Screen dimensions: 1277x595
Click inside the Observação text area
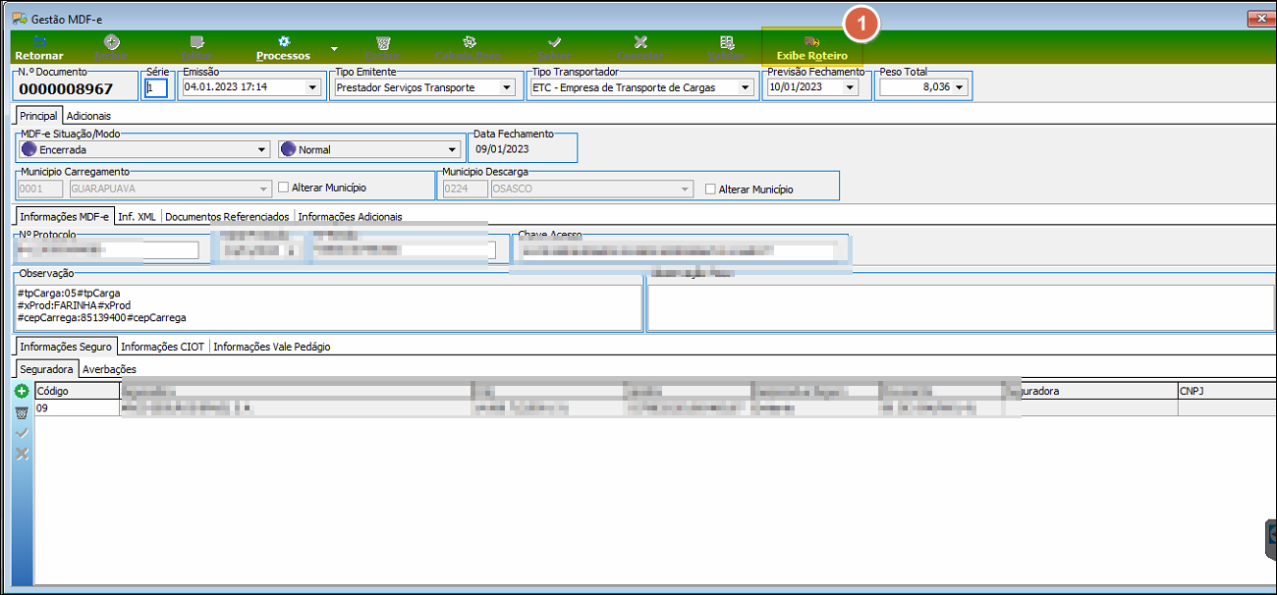coord(329,306)
